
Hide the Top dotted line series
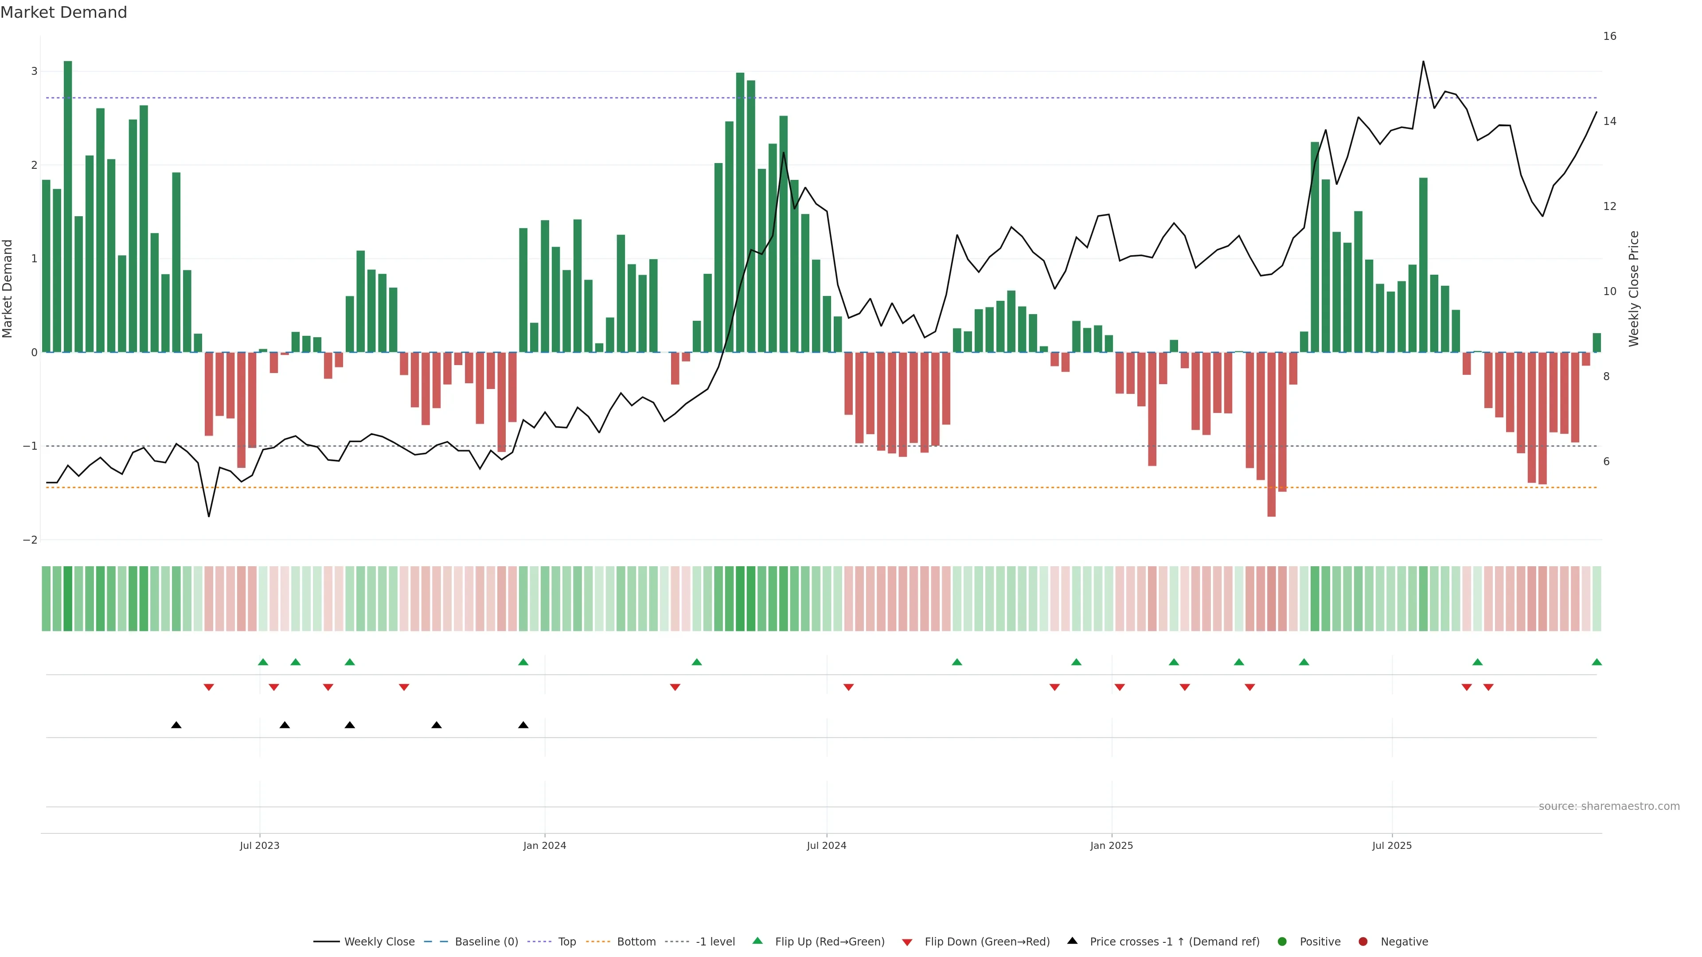566,942
